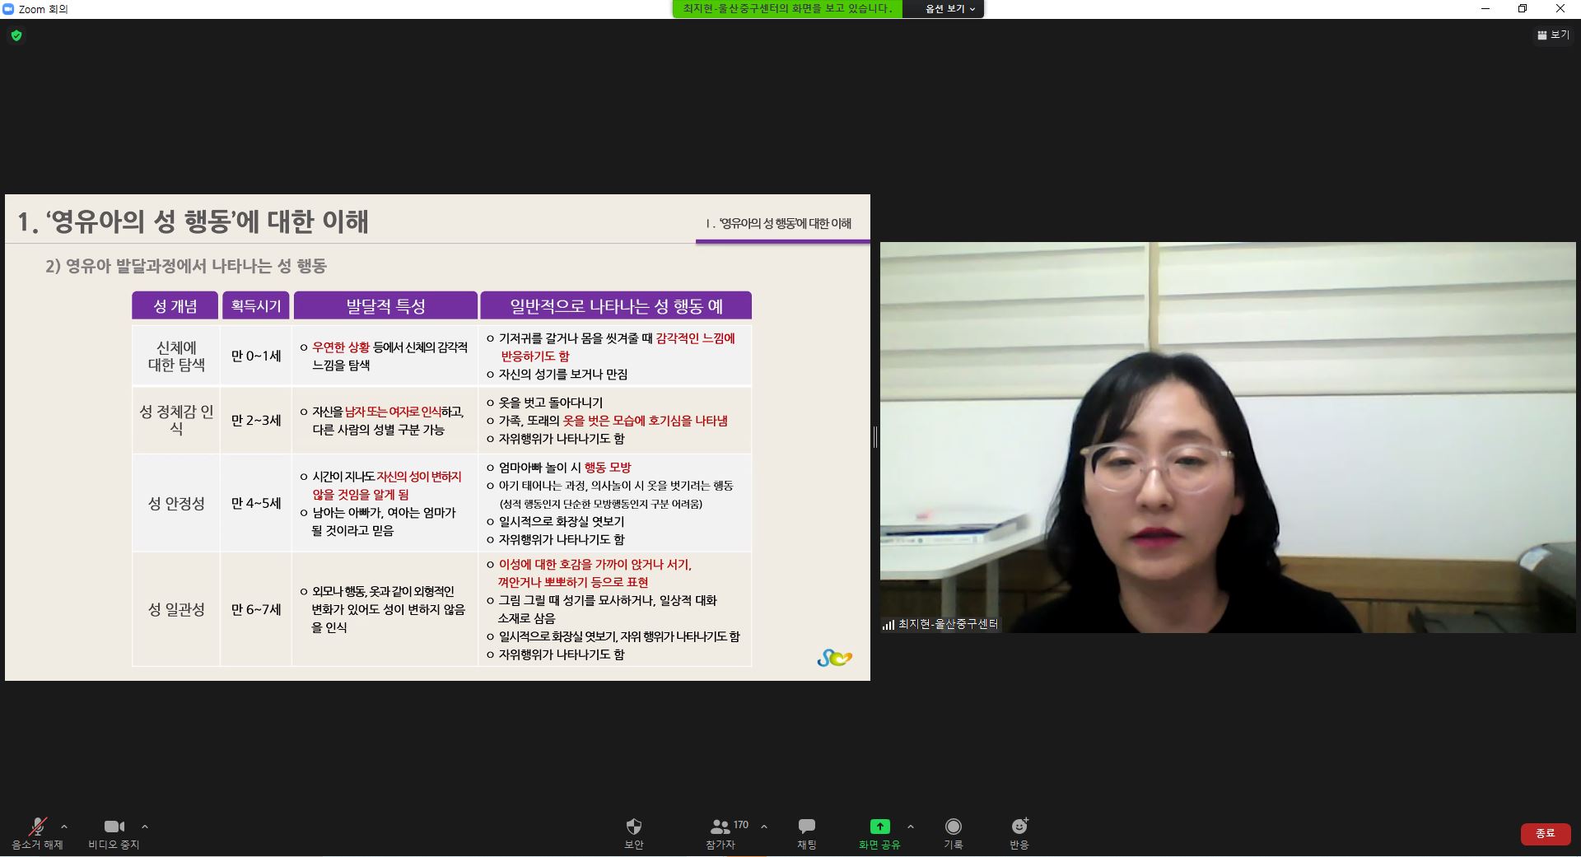1581x857 pixels.
Task: Expand the participants options arrow
Action: (x=764, y=827)
